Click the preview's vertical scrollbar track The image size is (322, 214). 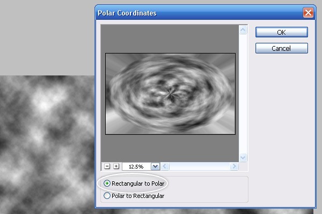[243, 94]
